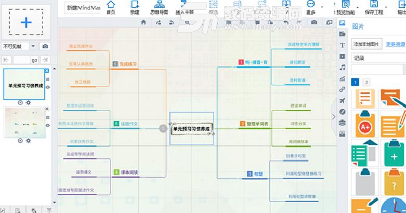Viewport: 406px width, 213px height.
Task: Switch to page 1 of image results
Action: 355,82
